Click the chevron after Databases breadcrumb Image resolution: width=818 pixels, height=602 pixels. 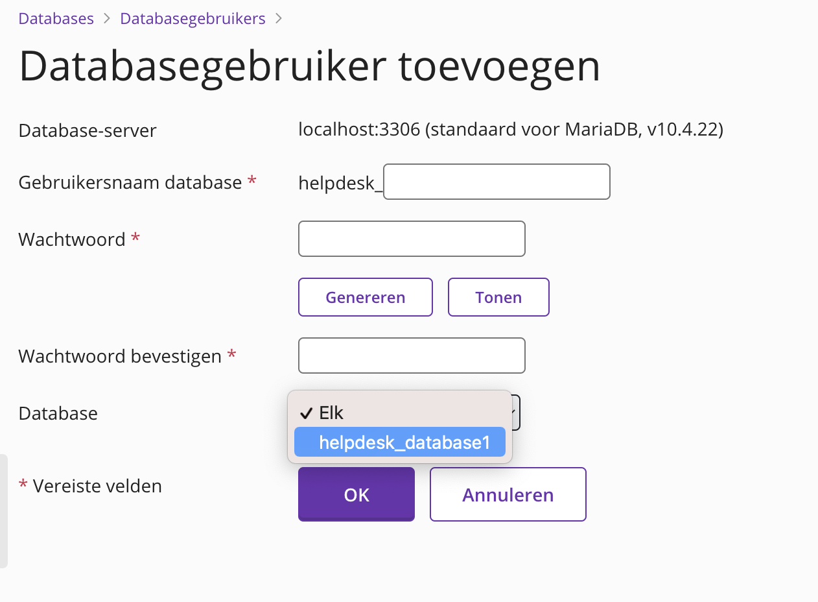click(107, 18)
